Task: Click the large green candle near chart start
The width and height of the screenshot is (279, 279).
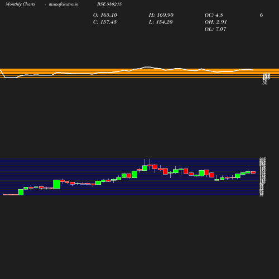Action: (57, 184)
